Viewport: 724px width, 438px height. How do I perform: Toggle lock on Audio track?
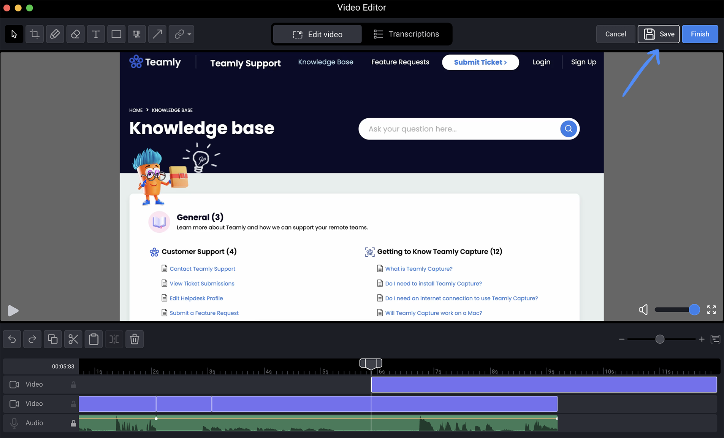pyautogui.click(x=73, y=423)
